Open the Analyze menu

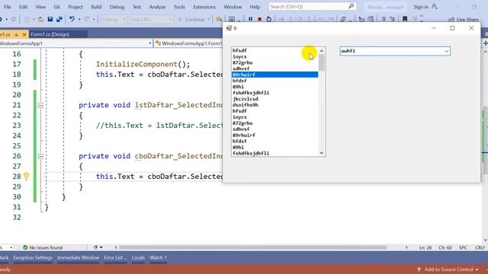coord(157,7)
